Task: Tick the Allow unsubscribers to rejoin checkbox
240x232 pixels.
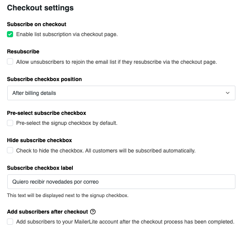Action: click(10, 62)
